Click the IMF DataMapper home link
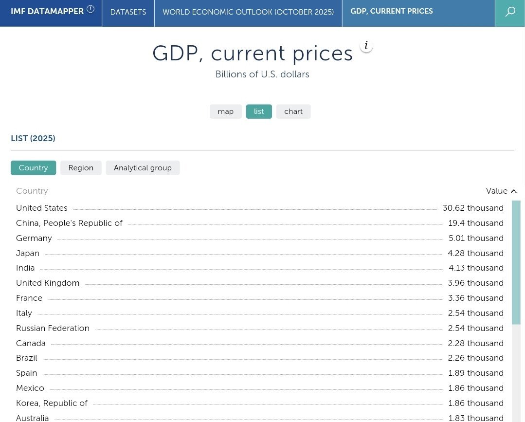The width and height of the screenshot is (525, 422). click(x=47, y=11)
